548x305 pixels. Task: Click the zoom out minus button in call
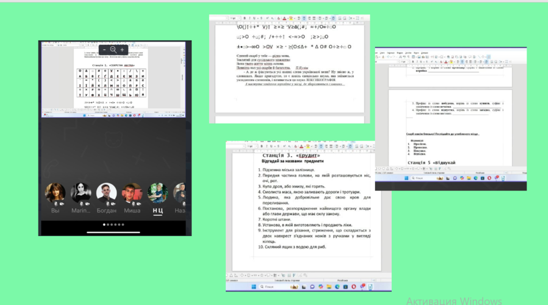(x=105, y=50)
